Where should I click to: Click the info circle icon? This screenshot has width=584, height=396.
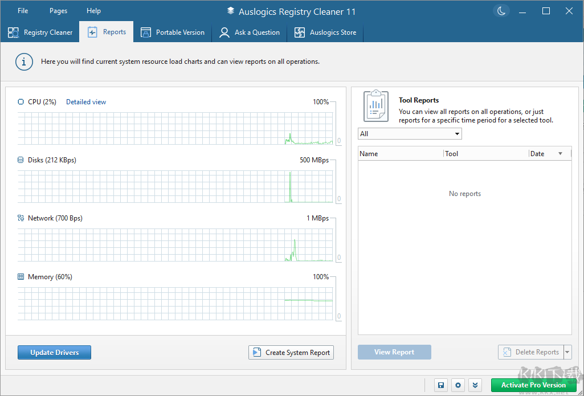click(24, 62)
